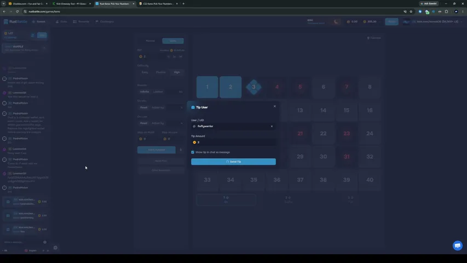Open the tab search dropdown arrow
Screen dimensions: 467x263
tap(4, 4)
